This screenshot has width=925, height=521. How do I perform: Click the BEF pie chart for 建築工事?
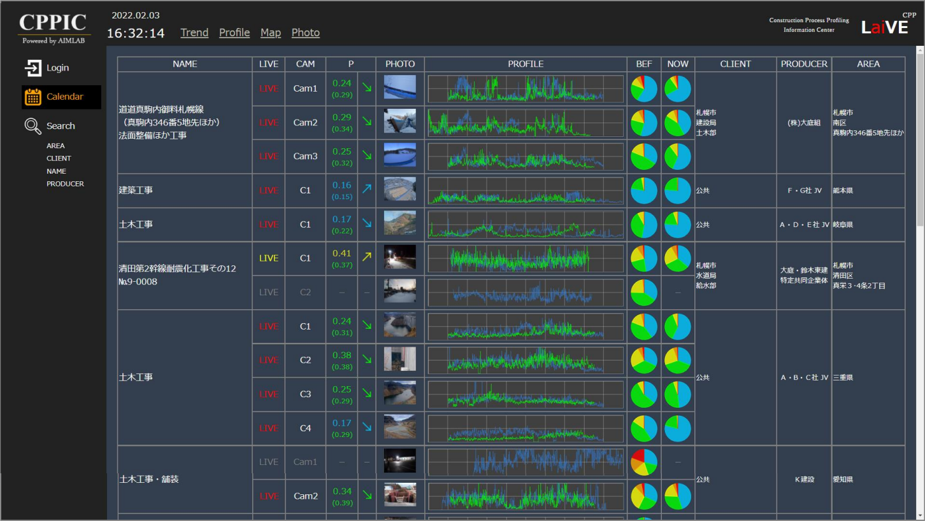[643, 190]
